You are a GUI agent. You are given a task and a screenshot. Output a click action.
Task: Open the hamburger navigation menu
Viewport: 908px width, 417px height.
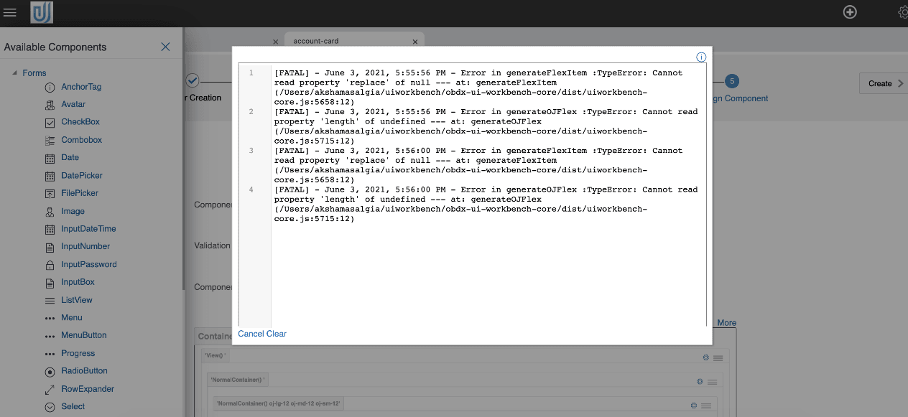11,11
